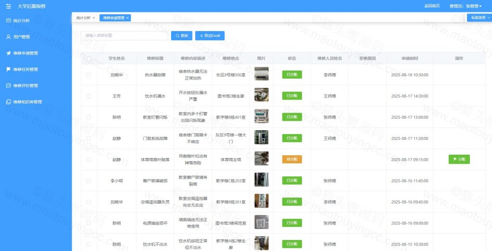Click the 导出Excel button
492x251 pixels.
pyautogui.click(x=210, y=35)
